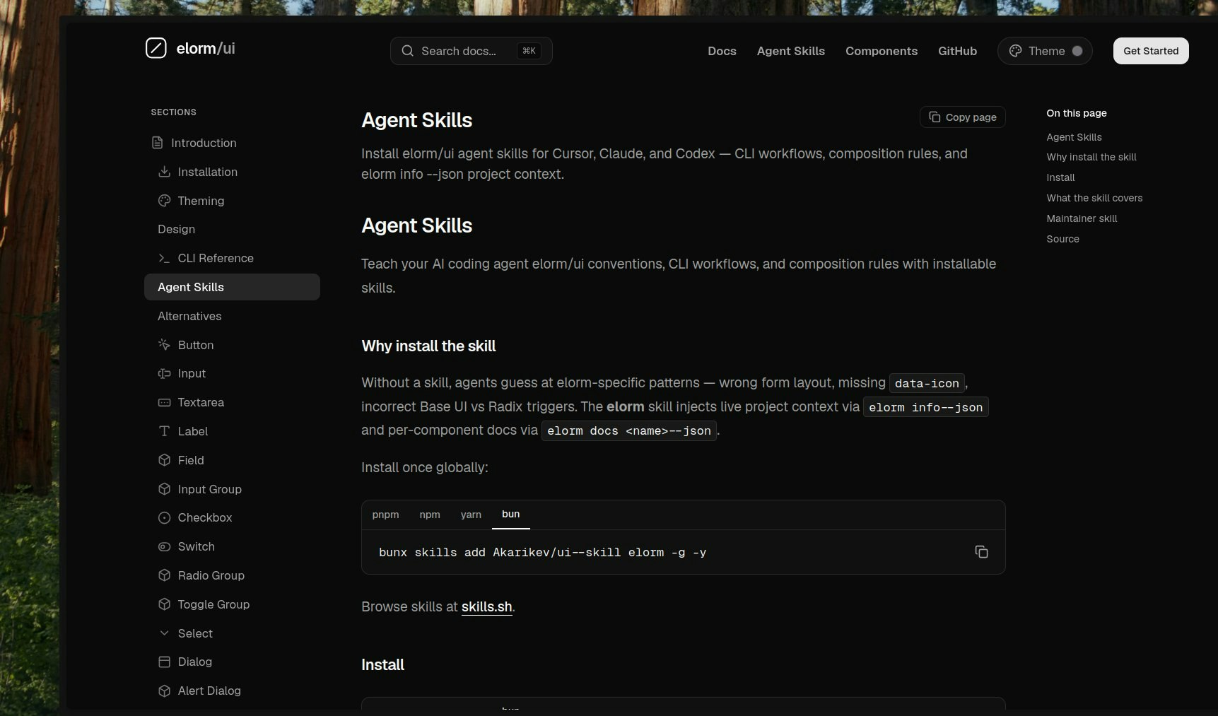
Task: Open the GitHub navigation link
Action: coord(957,51)
